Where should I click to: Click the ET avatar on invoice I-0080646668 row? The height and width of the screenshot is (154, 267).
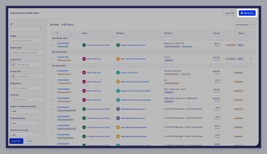(x=118, y=100)
